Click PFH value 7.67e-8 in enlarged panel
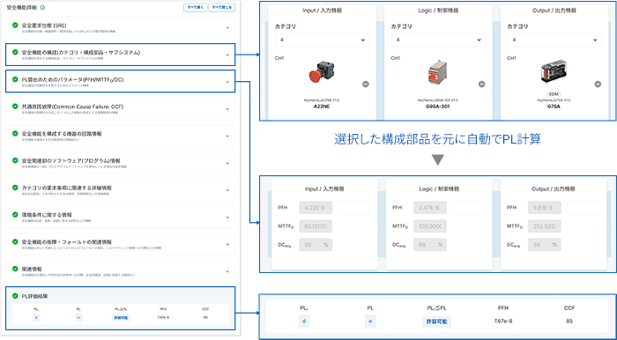The height and width of the screenshot is (340, 617). (503, 322)
